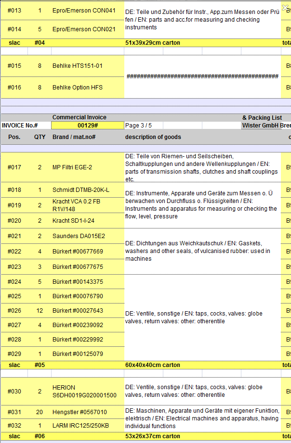The image size is (291, 443).
Task: Select the overflowed cell filled with hash signs
Action: pos(202,76)
